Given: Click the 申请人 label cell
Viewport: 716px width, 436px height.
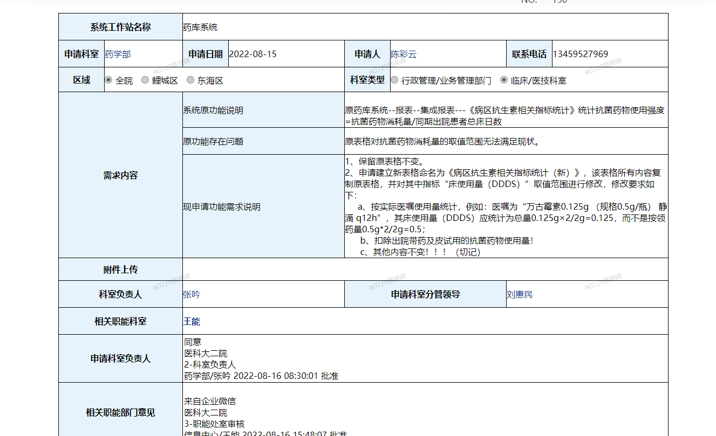Looking at the screenshot, I should coord(367,54).
